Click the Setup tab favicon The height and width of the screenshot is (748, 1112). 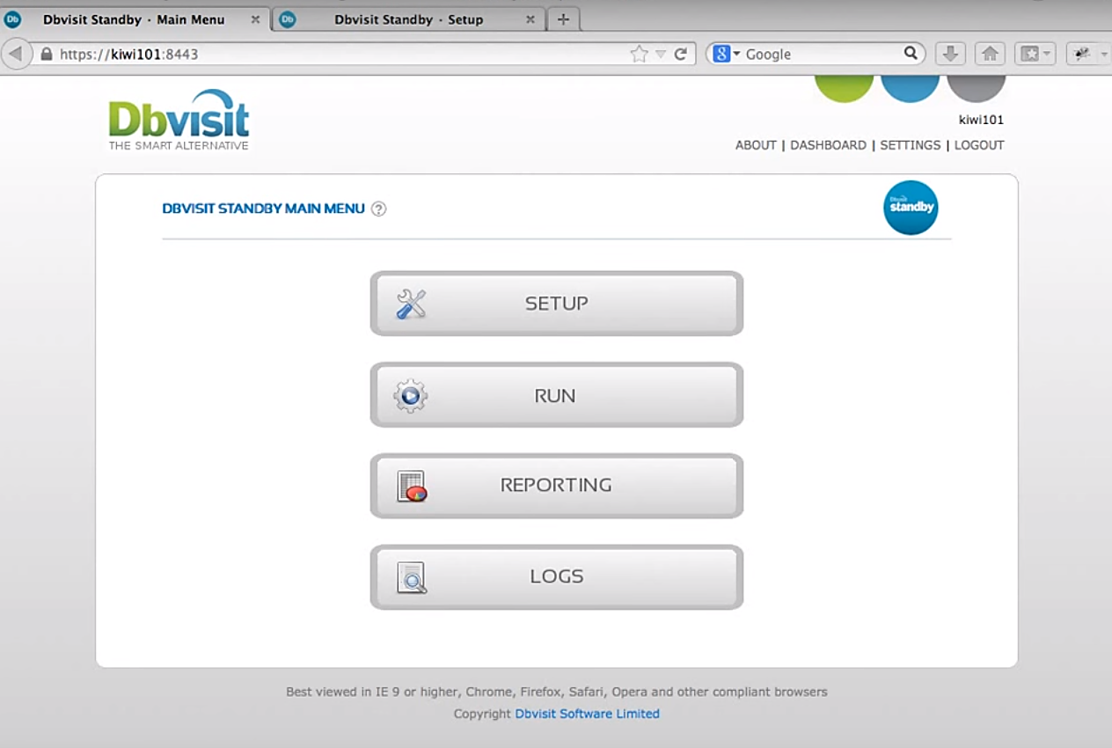coord(288,18)
